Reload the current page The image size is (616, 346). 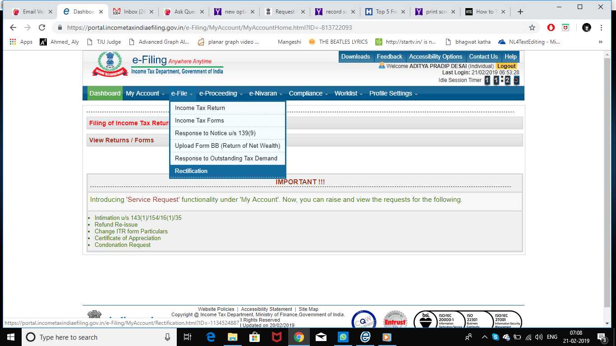(42, 27)
